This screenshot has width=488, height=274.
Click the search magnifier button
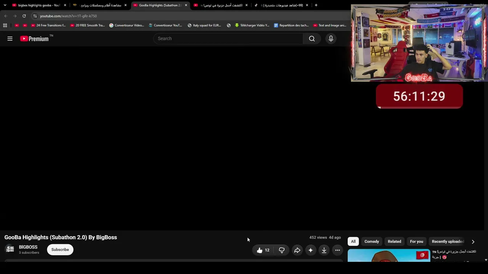coord(312,38)
